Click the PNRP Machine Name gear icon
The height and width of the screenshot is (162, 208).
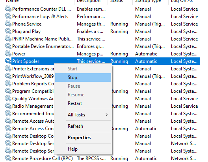pyautogui.click(x=8, y=39)
